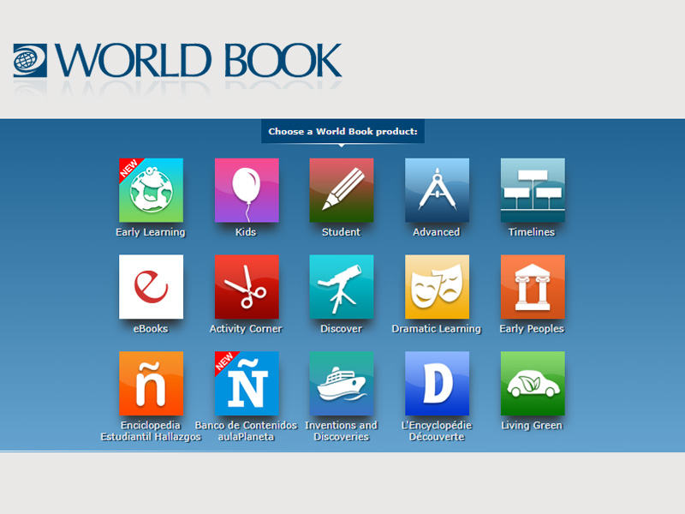Open the Dramatic Learning theater masks icon
The width and height of the screenshot is (685, 514).
tap(437, 287)
